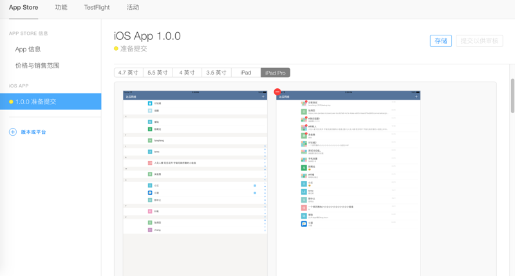
Task: Select the iPad screenshot size
Action: click(246, 73)
